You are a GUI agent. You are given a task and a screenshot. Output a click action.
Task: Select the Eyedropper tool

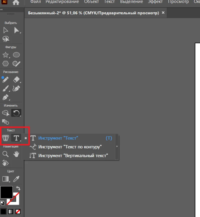(x=16, y=179)
